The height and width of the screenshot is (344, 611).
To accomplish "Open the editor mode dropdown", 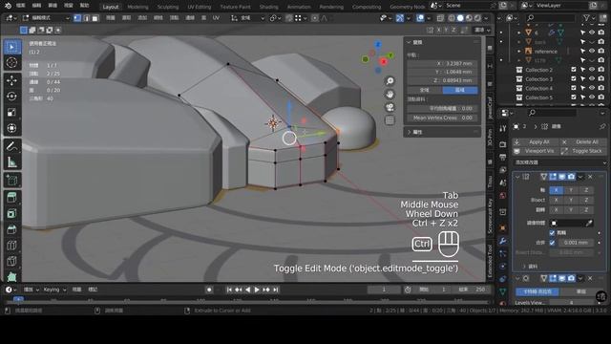I will (x=46, y=18).
